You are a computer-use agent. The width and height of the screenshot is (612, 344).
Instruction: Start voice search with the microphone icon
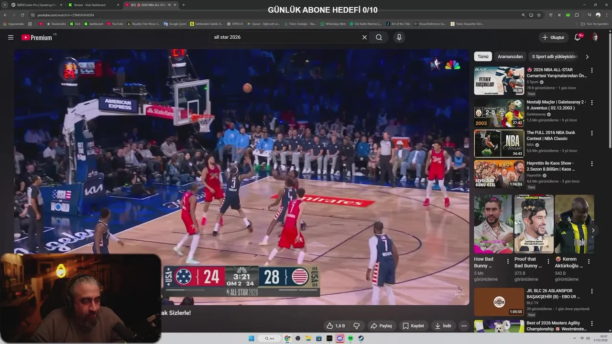click(399, 37)
